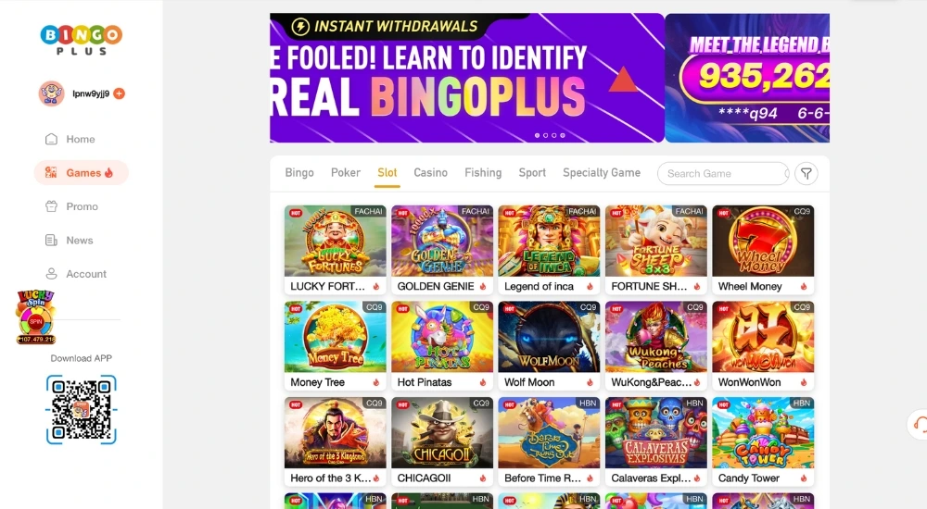The width and height of the screenshot is (927, 509).
Task: Click the Search Game field
Action: (723, 174)
